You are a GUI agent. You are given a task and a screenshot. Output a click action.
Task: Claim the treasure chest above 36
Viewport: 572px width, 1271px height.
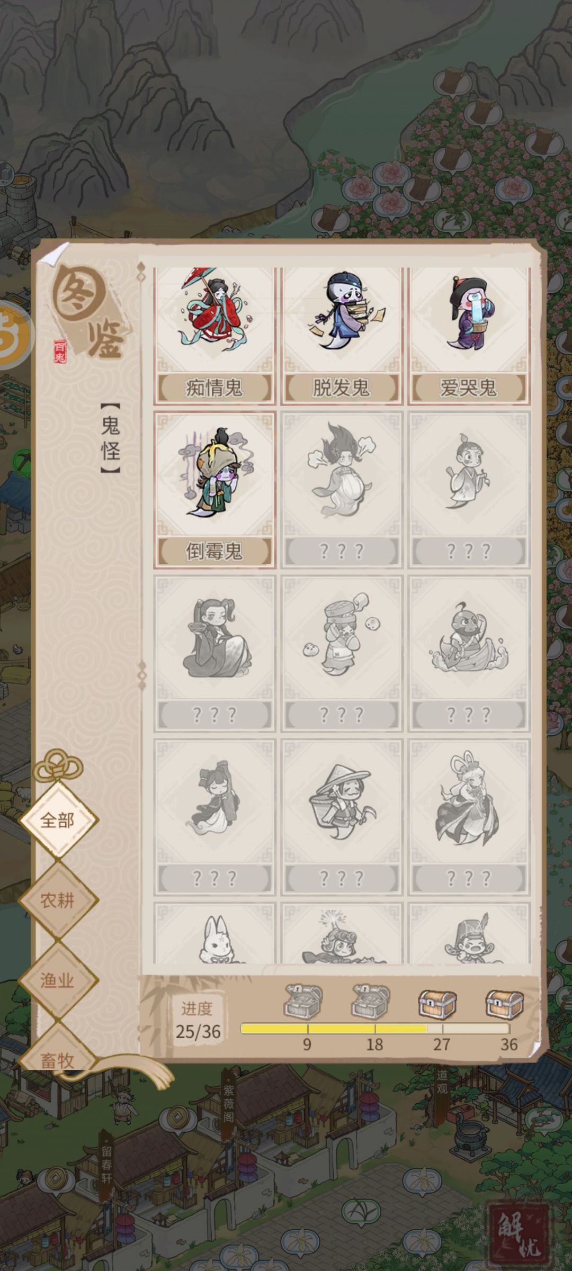coord(505,1003)
